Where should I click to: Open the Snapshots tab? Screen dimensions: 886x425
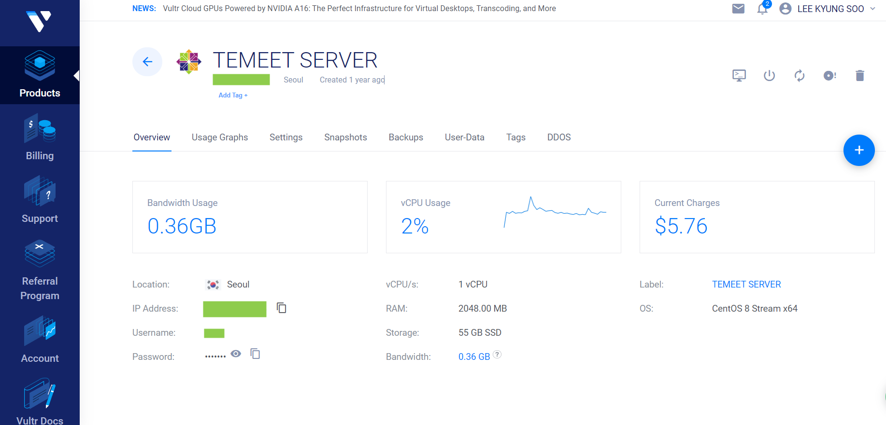coord(345,137)
